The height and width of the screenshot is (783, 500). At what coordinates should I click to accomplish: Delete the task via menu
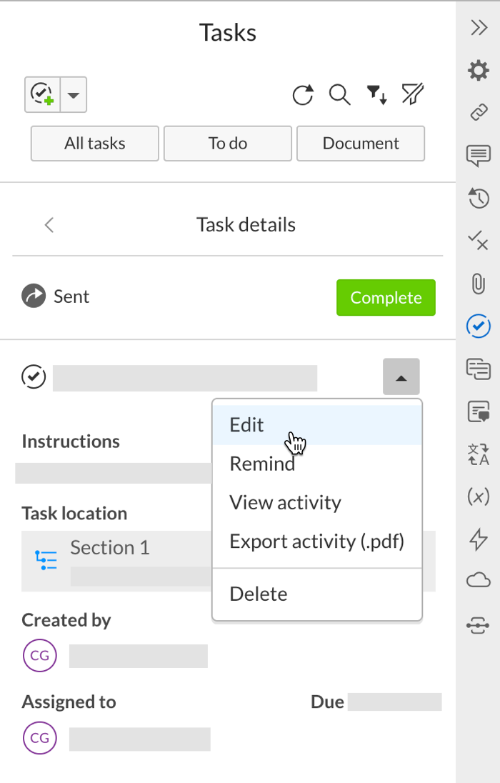[258, 594]
